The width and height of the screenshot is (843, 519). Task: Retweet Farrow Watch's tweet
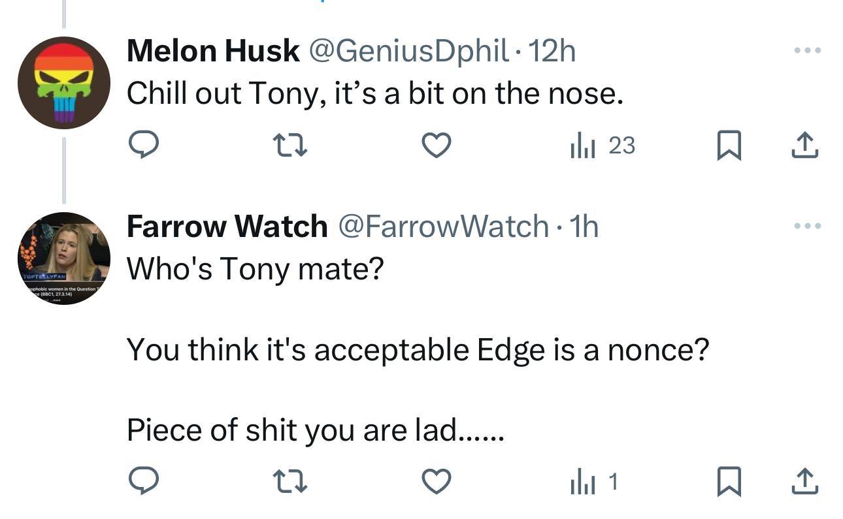[x=290, y=482]
